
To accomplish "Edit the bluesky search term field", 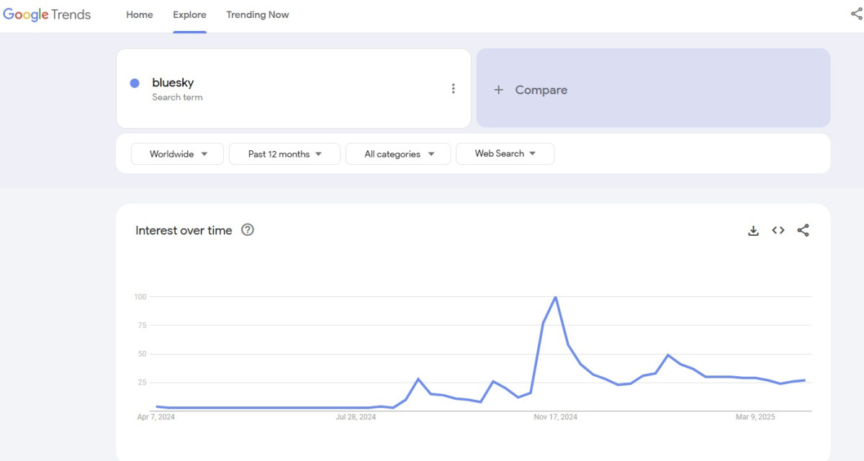I will tap(173, 83).
